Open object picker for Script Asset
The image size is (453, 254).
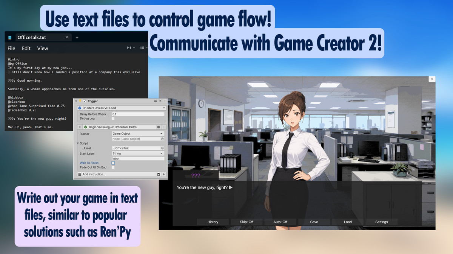tap(162, 148)
